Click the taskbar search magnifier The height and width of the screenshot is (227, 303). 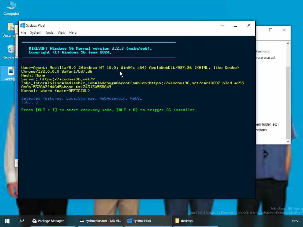pos(21,221)
